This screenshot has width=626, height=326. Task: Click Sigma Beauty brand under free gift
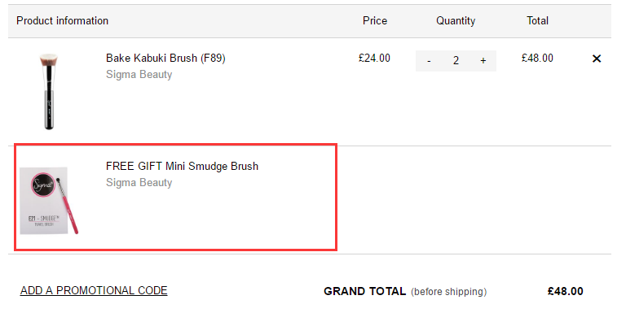(x=139, y=183)
